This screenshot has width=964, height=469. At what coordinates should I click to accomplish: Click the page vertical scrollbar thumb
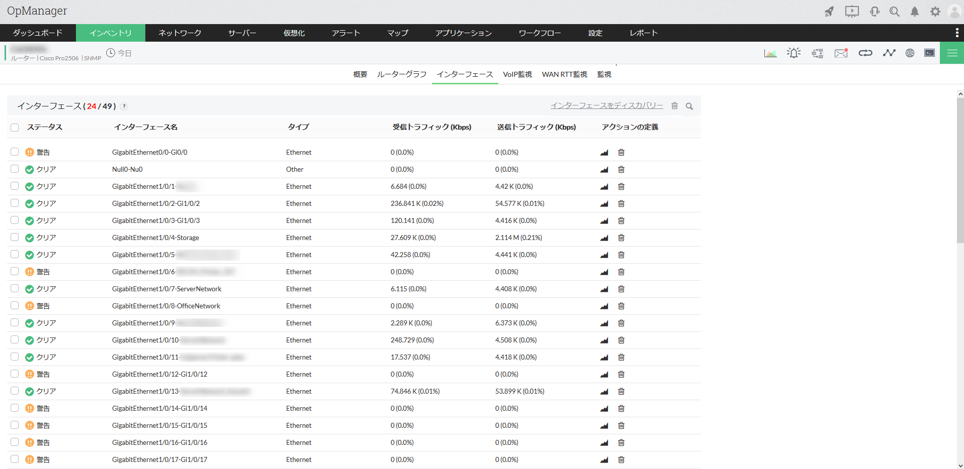click(x=960, y=171)
